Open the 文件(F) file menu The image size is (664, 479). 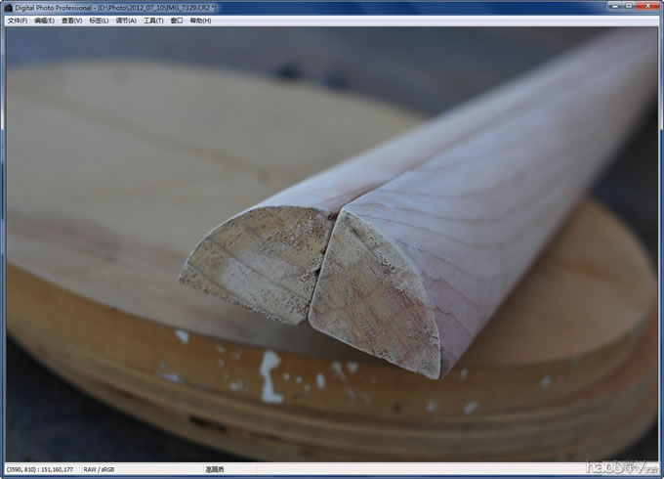(x=18, y=20)
